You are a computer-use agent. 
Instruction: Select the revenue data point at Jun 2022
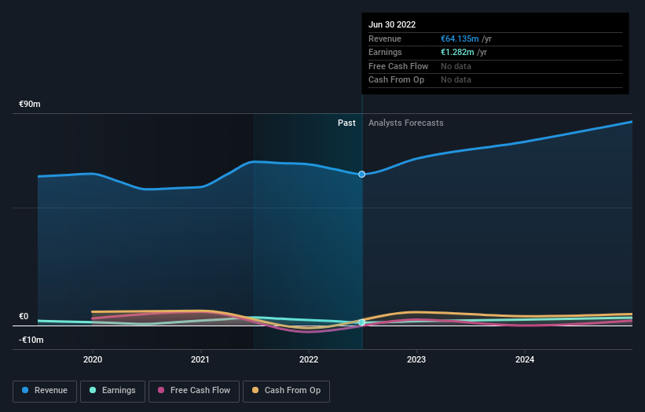pos(361,174)
